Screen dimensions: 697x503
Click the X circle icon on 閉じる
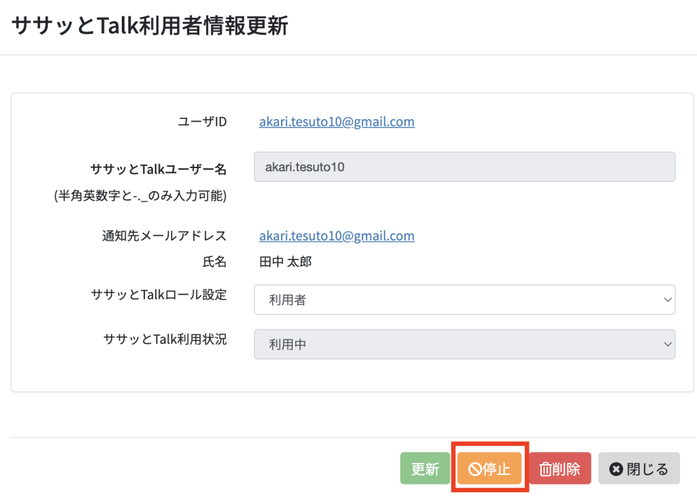tap(615, 469)
